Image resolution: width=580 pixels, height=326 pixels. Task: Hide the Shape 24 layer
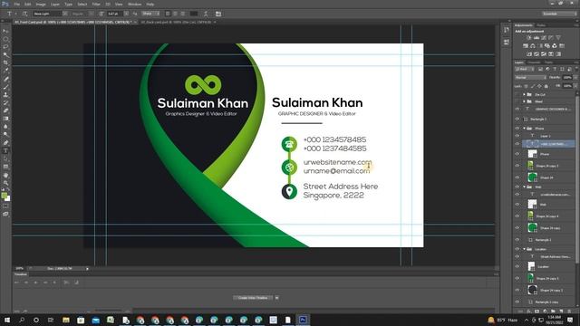[x=517, y=177]
